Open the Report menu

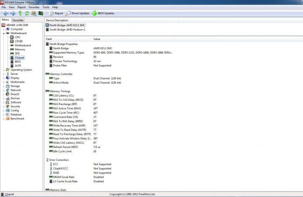pos(21,7)
